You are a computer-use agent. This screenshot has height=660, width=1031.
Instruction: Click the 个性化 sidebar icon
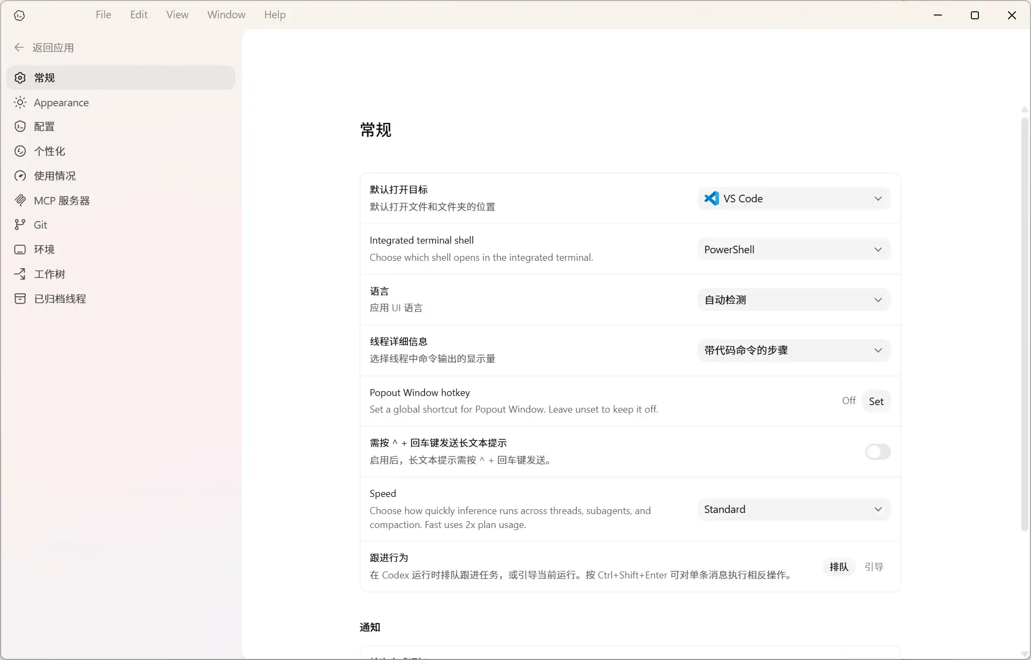(20, 151)
